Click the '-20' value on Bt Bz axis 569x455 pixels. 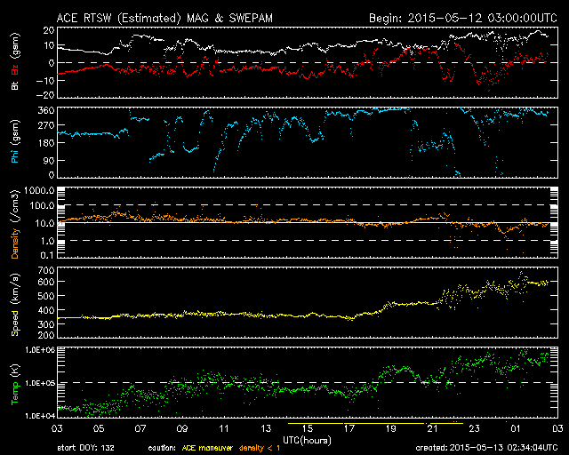pos(44,95)
